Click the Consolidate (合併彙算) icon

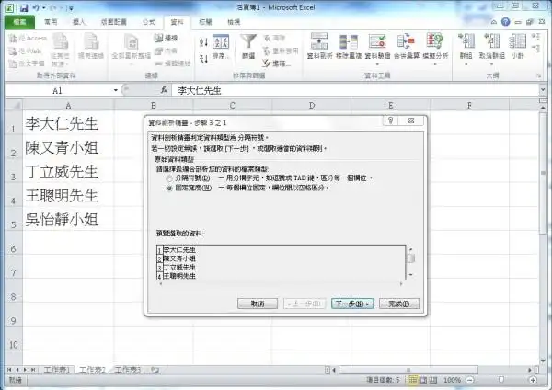pyautogui.click(x=407, y=41)
